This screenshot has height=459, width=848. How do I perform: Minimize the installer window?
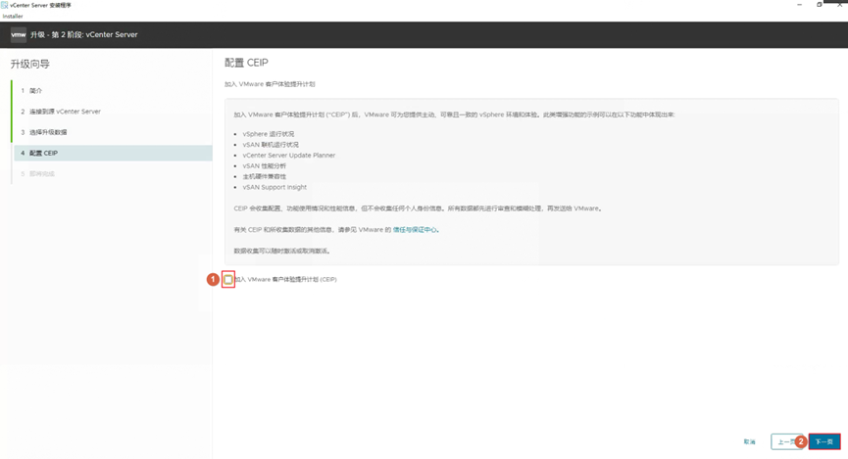tap(799, 4)
